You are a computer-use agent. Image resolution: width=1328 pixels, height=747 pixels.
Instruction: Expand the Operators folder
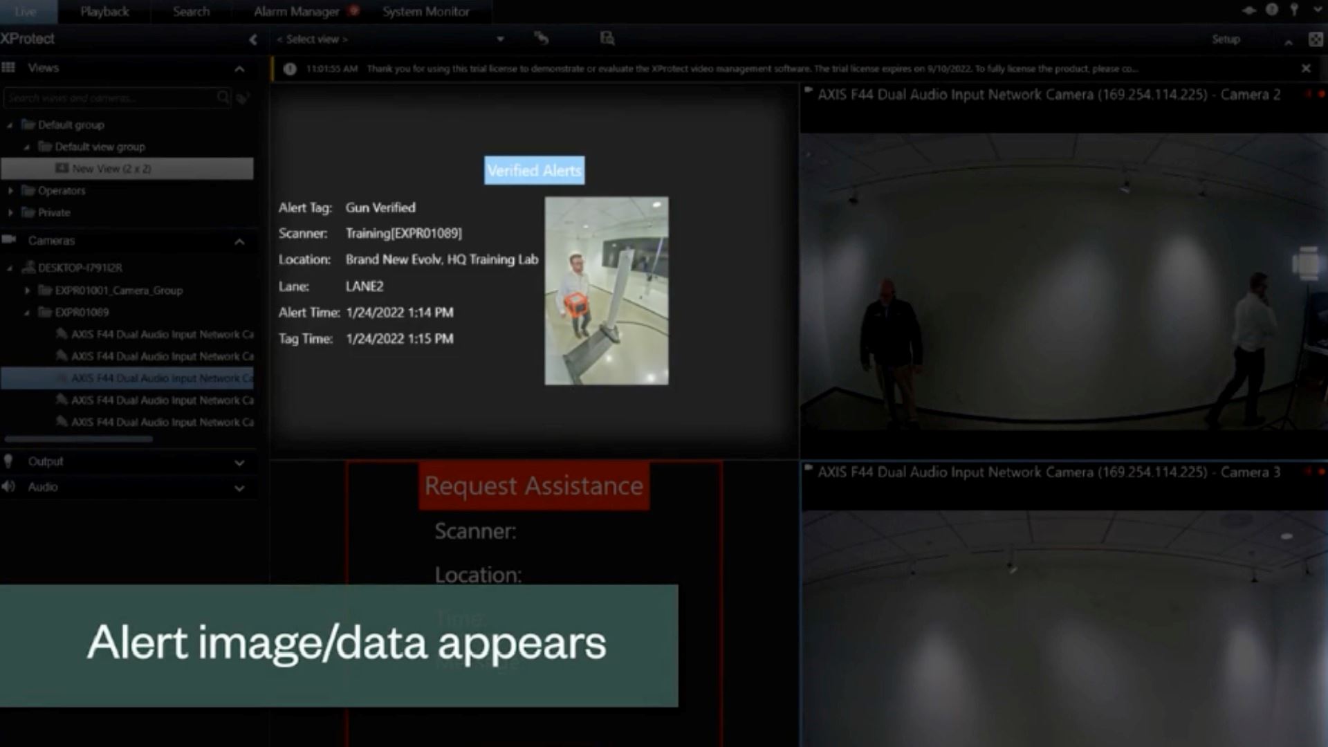pos(10,190)
